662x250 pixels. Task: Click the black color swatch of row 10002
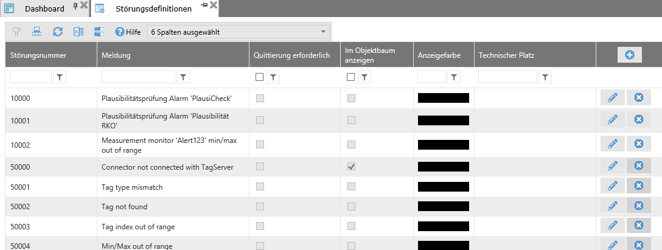click(x=443, y=145)
